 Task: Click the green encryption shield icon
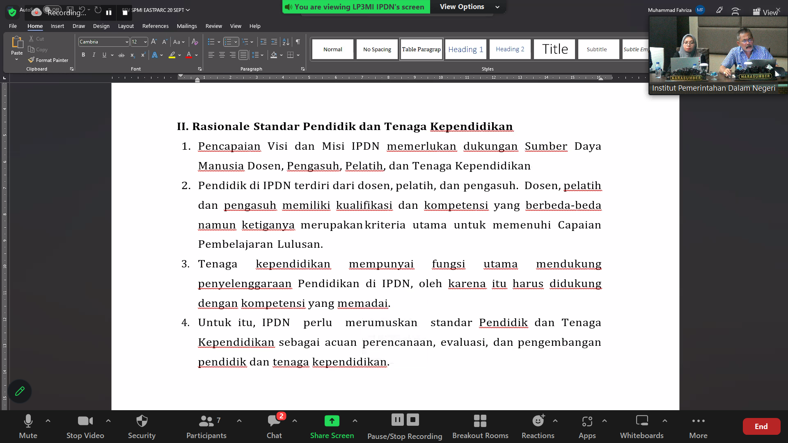(12, 12)
